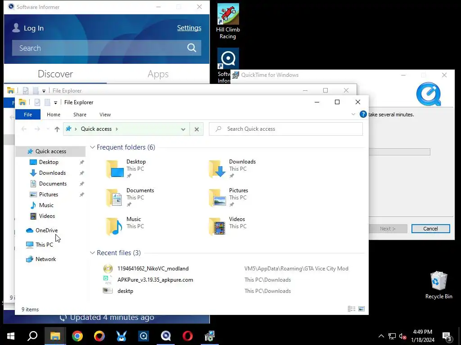Select Pictures in navigation pane
This screenshot has width=461, height=345.
point(49,195)
